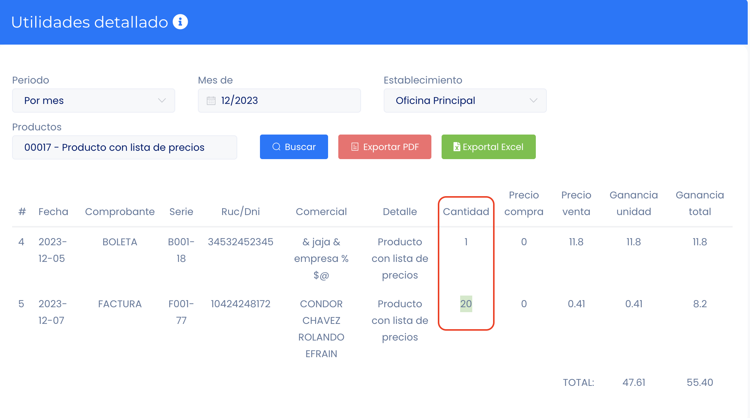
Task: Click the info icon beside Utilidades detallado
Action: coord(180,22)
